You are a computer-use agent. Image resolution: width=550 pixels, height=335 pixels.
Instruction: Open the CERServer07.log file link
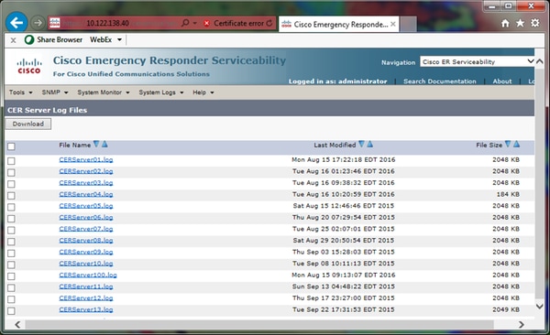click(x=86, y=229)
